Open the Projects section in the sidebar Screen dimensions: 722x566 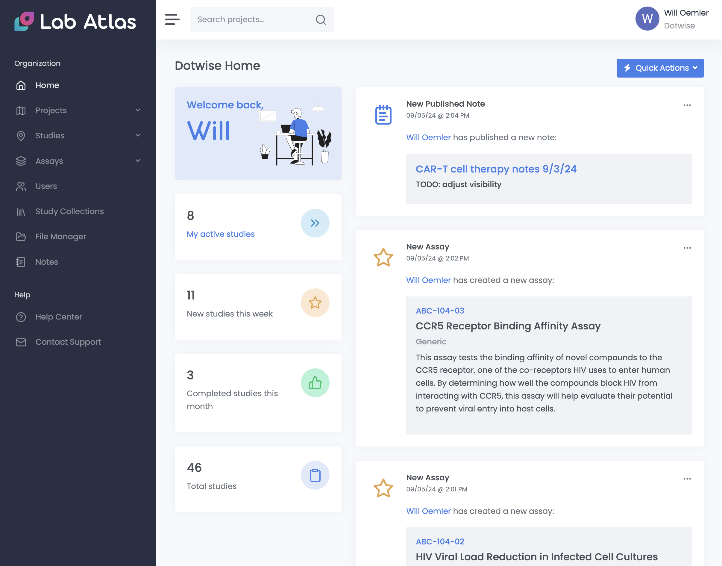point(51,110)
